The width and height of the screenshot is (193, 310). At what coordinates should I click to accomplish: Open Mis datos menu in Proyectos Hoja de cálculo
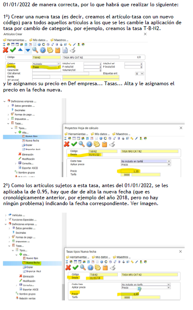[x=100, y=134]
